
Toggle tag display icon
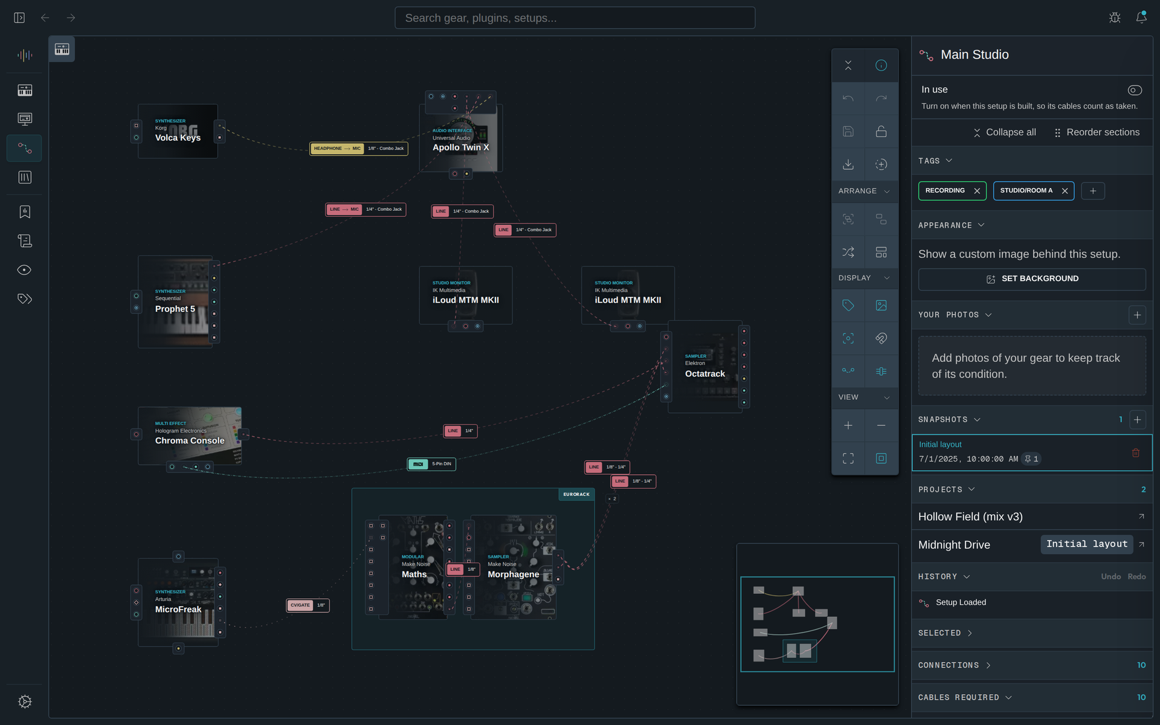coord(848,305)
